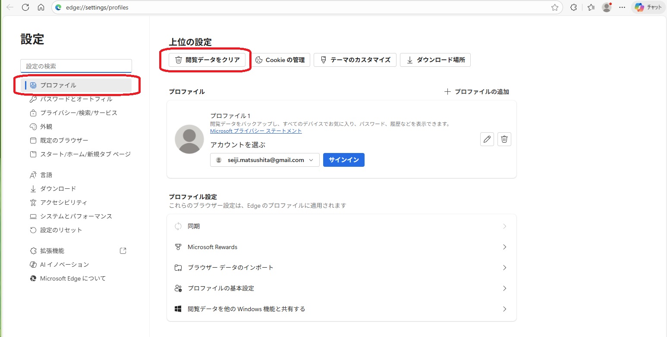Screen dimensions: 667x337
Task: Open Microsoft プライバシー ステートメント link
Action: pos(256,131)
